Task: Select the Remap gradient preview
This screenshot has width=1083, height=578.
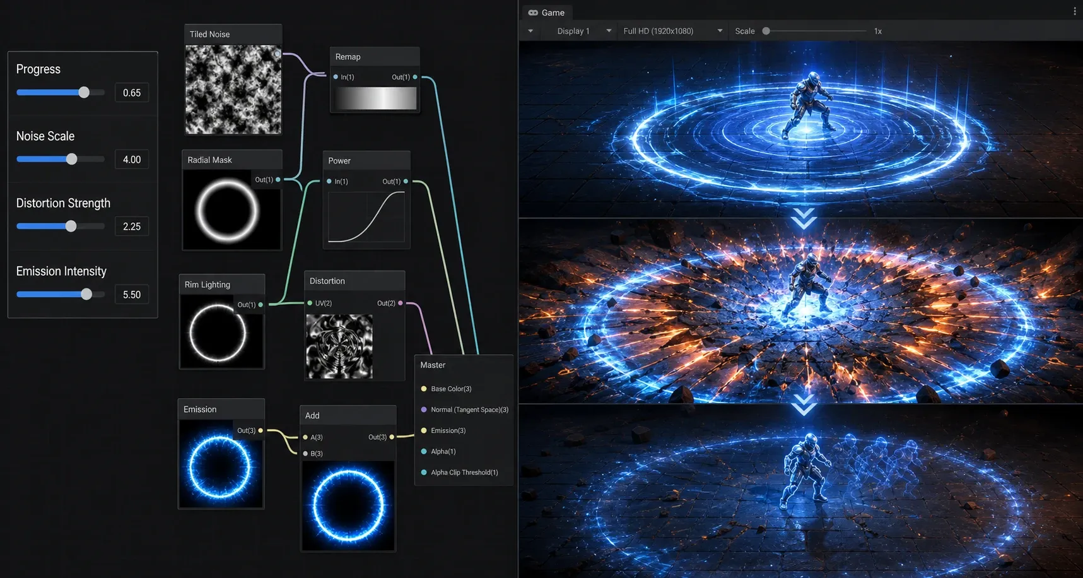Action: pyautogui.click(x=376, y=98)
